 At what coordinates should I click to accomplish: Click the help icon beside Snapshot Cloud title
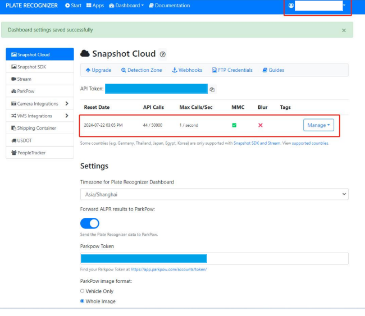tap(163, 54)
